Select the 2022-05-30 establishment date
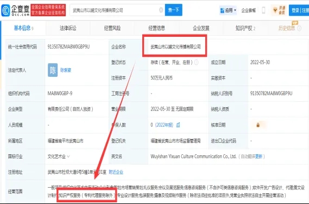Image resolution: width=309 pixels, height=204 pixels. point(260,62)
